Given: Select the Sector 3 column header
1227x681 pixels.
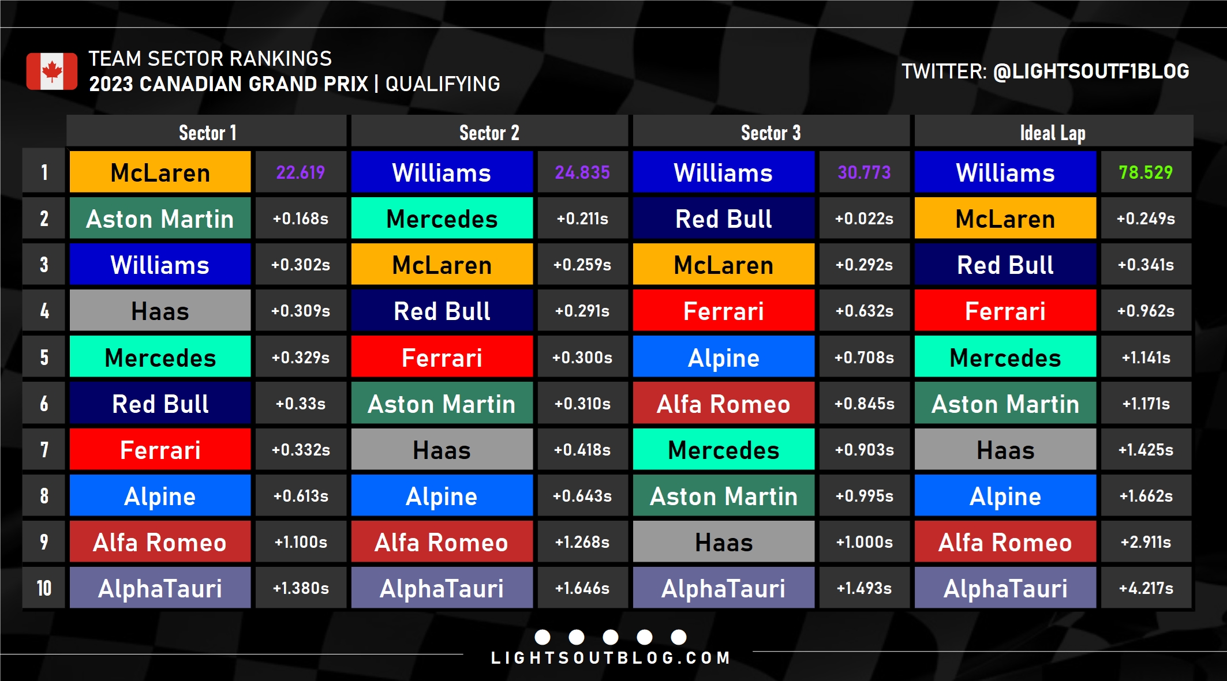Looking at the screenshot, I should click(x=770, y=133).
